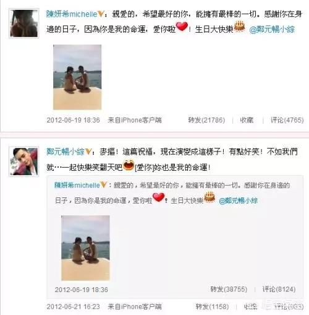This screenshot has height=315, width=309.
Task: Click the cake emoji in the quoted post
Action: (210, 197)
